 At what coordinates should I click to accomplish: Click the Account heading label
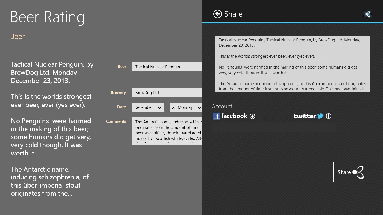(222, 106)
